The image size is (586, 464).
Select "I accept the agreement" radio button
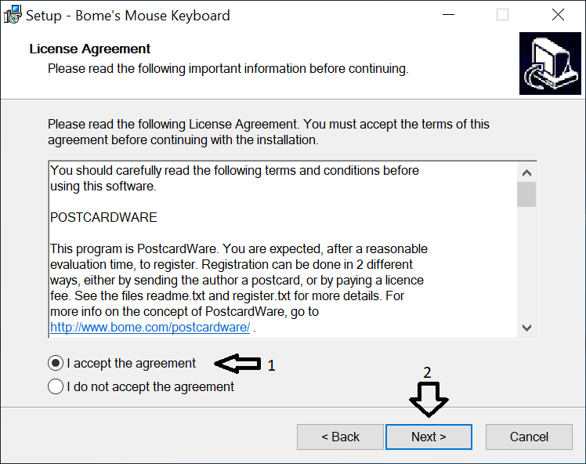(x=56, y=363)
